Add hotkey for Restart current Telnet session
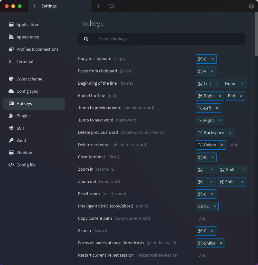258x265 pixels. click(204, 256)
